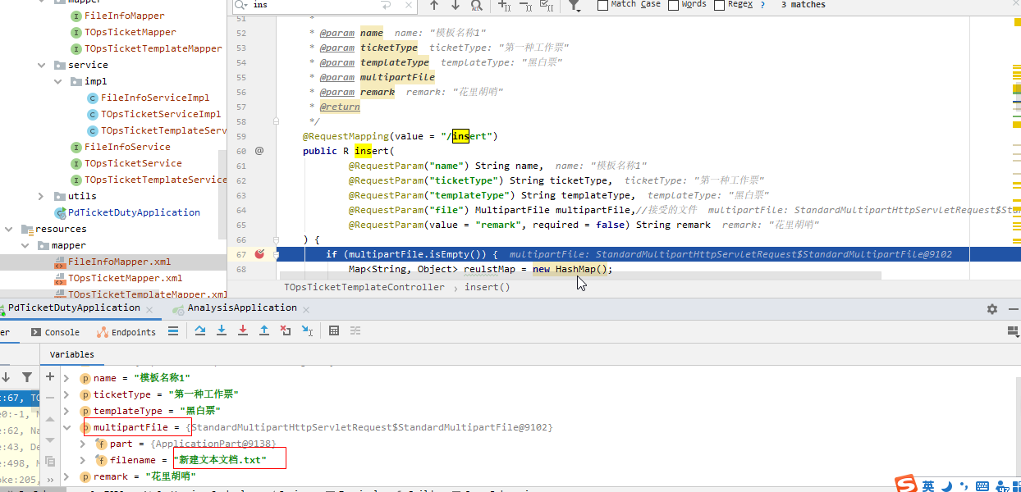Collapse the service folder
This screenshot has width=1021, height=492.
(x=41, y=65)
